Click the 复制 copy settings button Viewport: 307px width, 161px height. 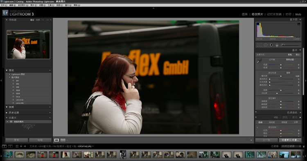coord(17,140)
